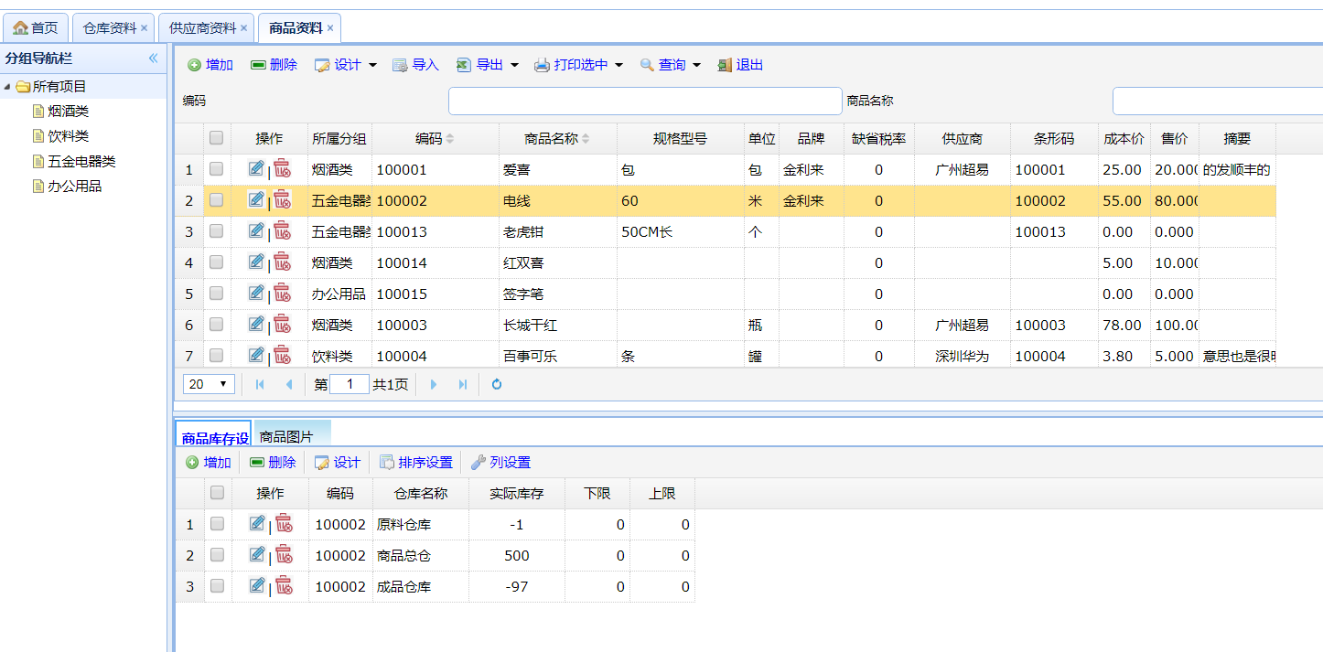Viewport: 1323px width, 652px height.
Task: Open the 导出 dropdown menu
Action: pyautogui.click(x=489, y=65)
